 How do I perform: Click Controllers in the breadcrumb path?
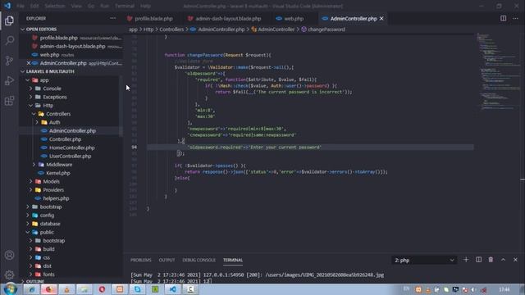[171, 29]
